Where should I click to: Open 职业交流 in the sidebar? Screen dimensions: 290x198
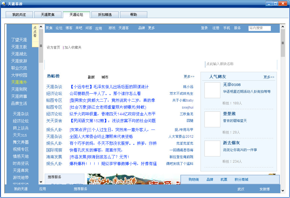(x=19, y=68)
